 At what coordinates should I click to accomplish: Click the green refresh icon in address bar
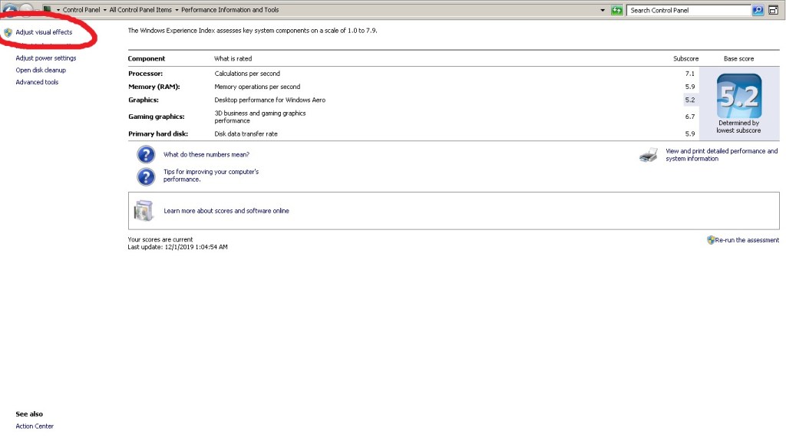(x=616, y=10)
